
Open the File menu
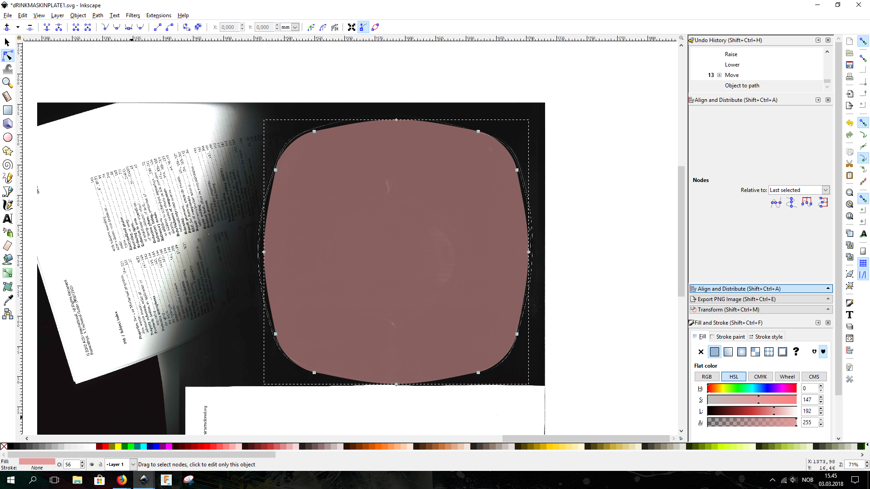[x=8, y=15]
